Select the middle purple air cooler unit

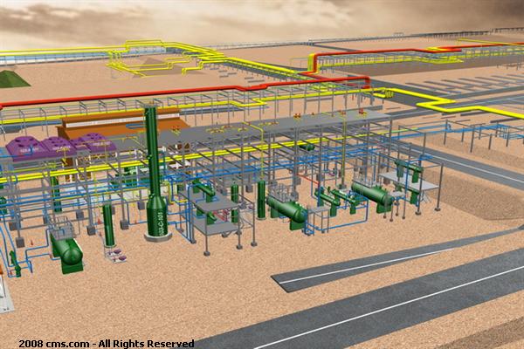57,144
